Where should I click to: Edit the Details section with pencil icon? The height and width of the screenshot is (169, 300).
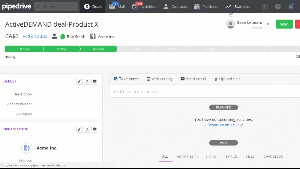(x=79, y=81)
